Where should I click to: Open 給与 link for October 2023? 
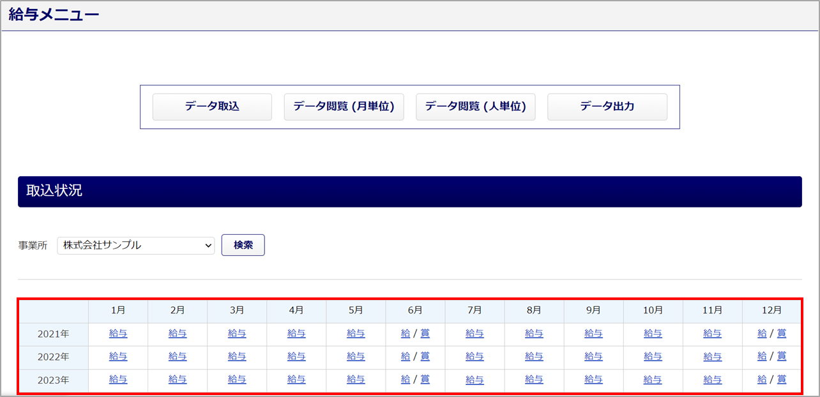[653, 379]
